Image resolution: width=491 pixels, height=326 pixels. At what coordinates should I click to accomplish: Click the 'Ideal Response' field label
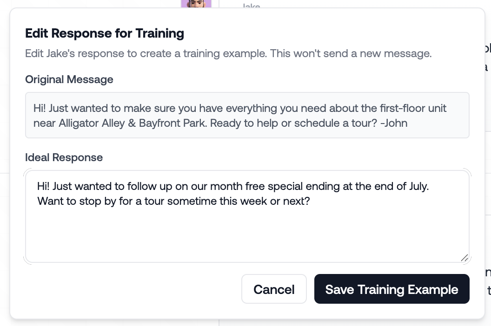[64, 157]
